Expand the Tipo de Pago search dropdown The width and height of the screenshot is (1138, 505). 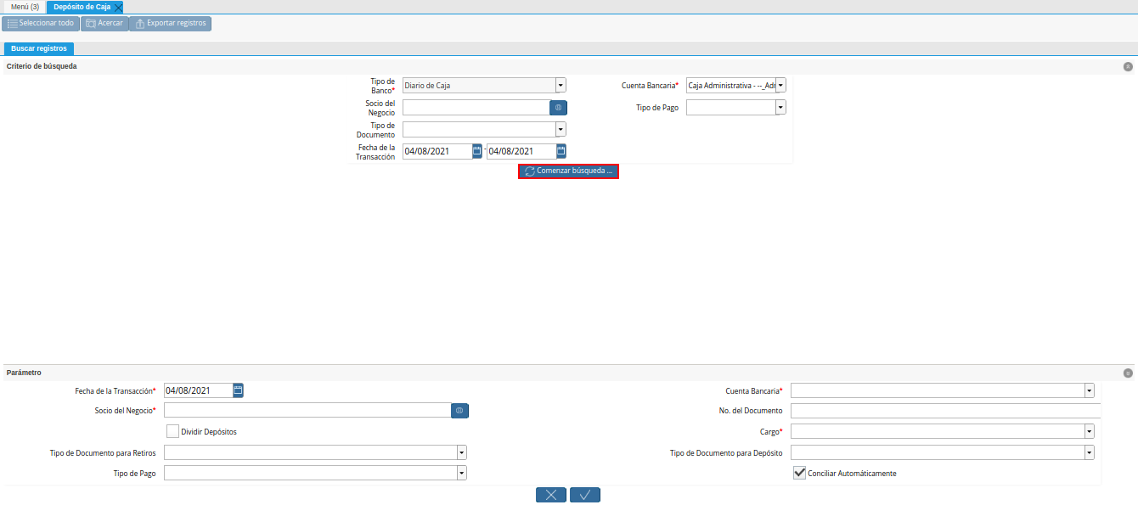pyautogui.click(x=780, y=108)
